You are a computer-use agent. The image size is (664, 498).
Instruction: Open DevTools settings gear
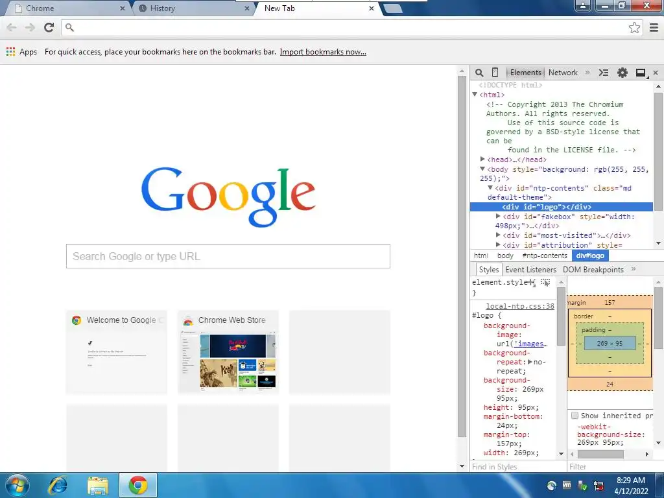[x=622, y=73]
